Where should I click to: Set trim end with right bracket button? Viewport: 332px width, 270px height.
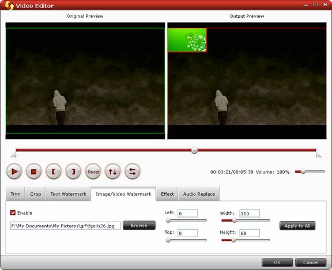(73, 172)
